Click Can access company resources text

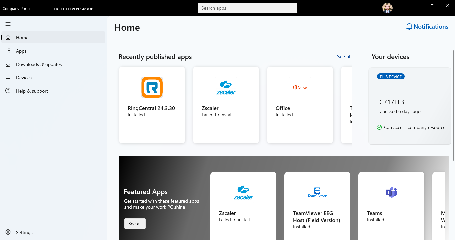tap(416, 127)
